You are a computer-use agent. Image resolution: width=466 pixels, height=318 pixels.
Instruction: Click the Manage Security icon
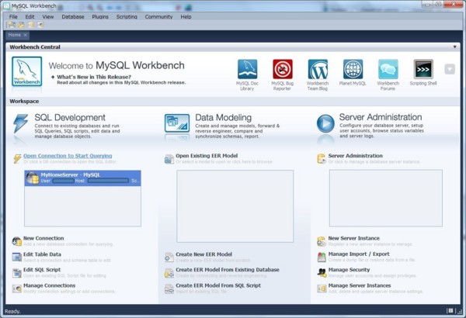pyautogui.click(x=322, y=272)
